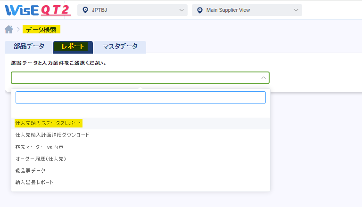The image size is (362, 207).
Task: Open the Main Supplier View dropdown
Action: pyautogui.click(x=247, y=10)
